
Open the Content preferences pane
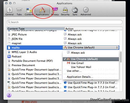click(29, 11)
